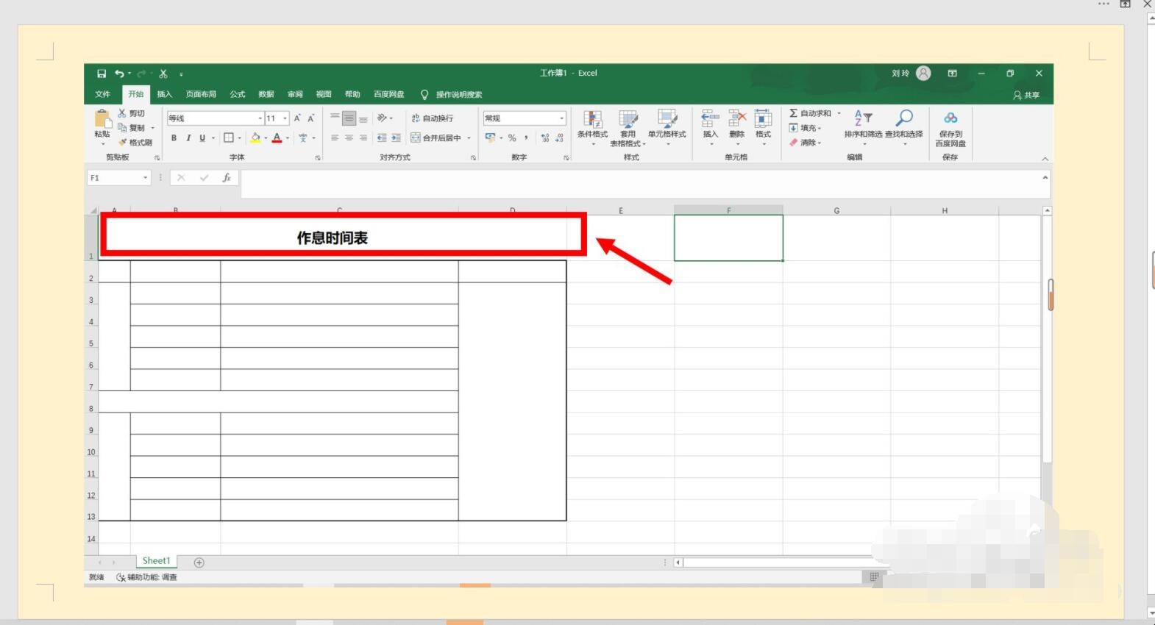Click the font color red A icon

[277, 138]
